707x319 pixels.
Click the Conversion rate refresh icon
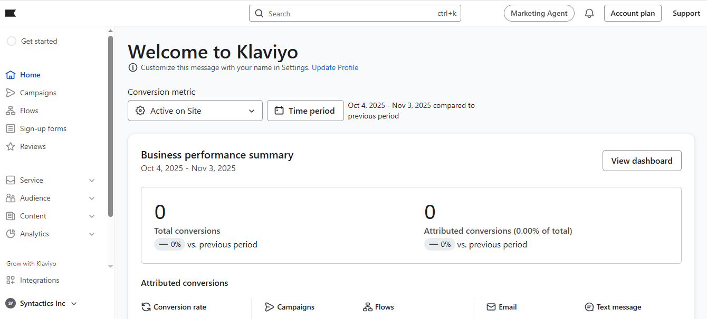pyautogui.click(x=146, y=307)
